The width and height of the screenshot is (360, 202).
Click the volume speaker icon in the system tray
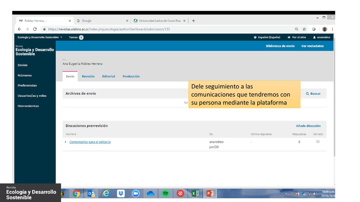click(315, 194)
